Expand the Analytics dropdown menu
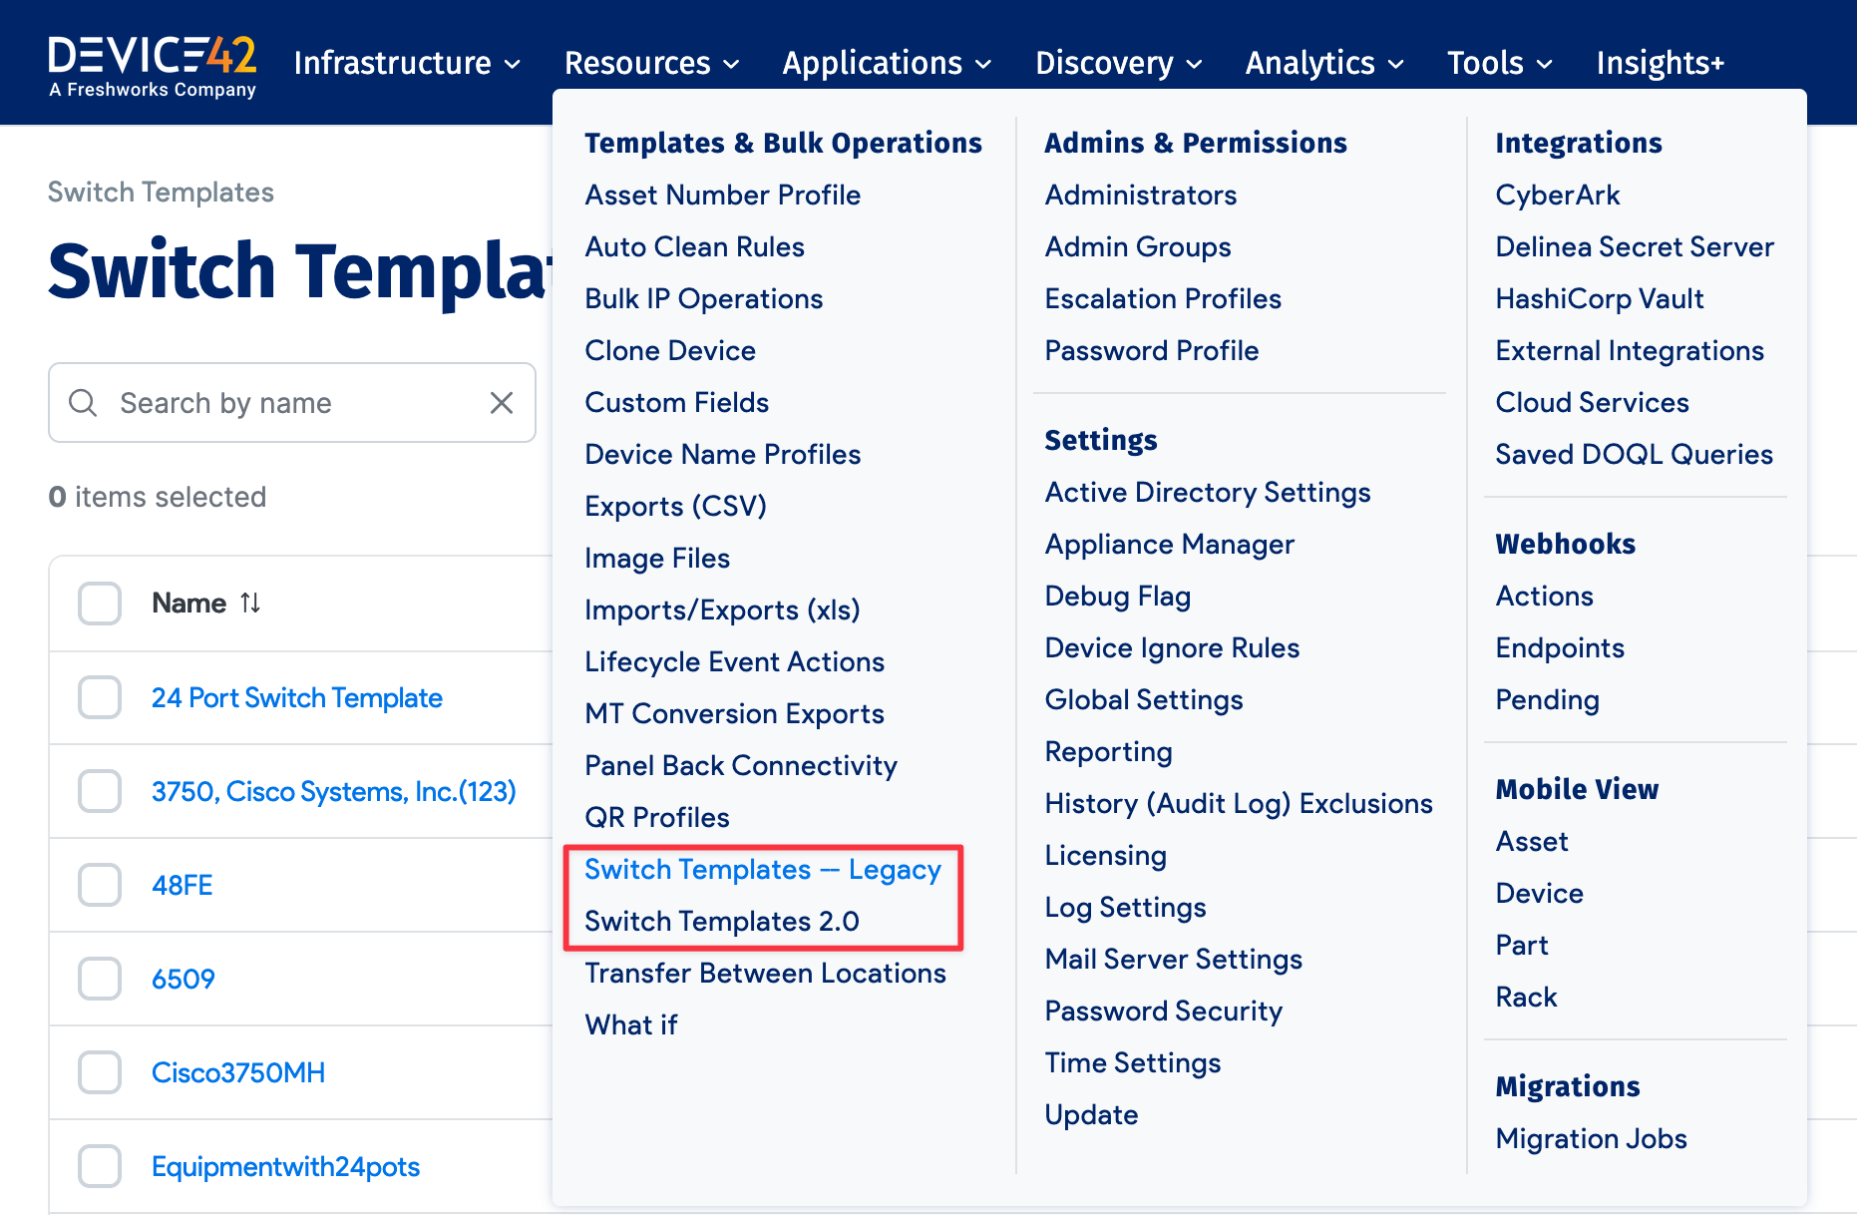 [1323, 63]
